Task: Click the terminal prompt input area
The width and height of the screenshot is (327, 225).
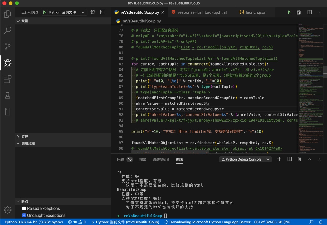Action: pos(166,216)
